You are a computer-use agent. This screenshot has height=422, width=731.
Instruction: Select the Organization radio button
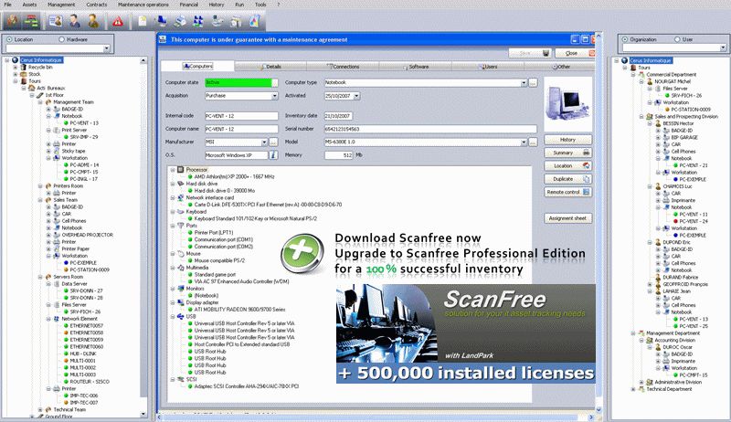tap(625, 39)
